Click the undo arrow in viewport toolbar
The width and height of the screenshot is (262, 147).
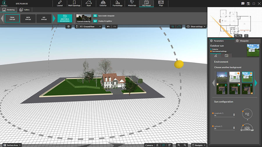click(x=108, y=26)
